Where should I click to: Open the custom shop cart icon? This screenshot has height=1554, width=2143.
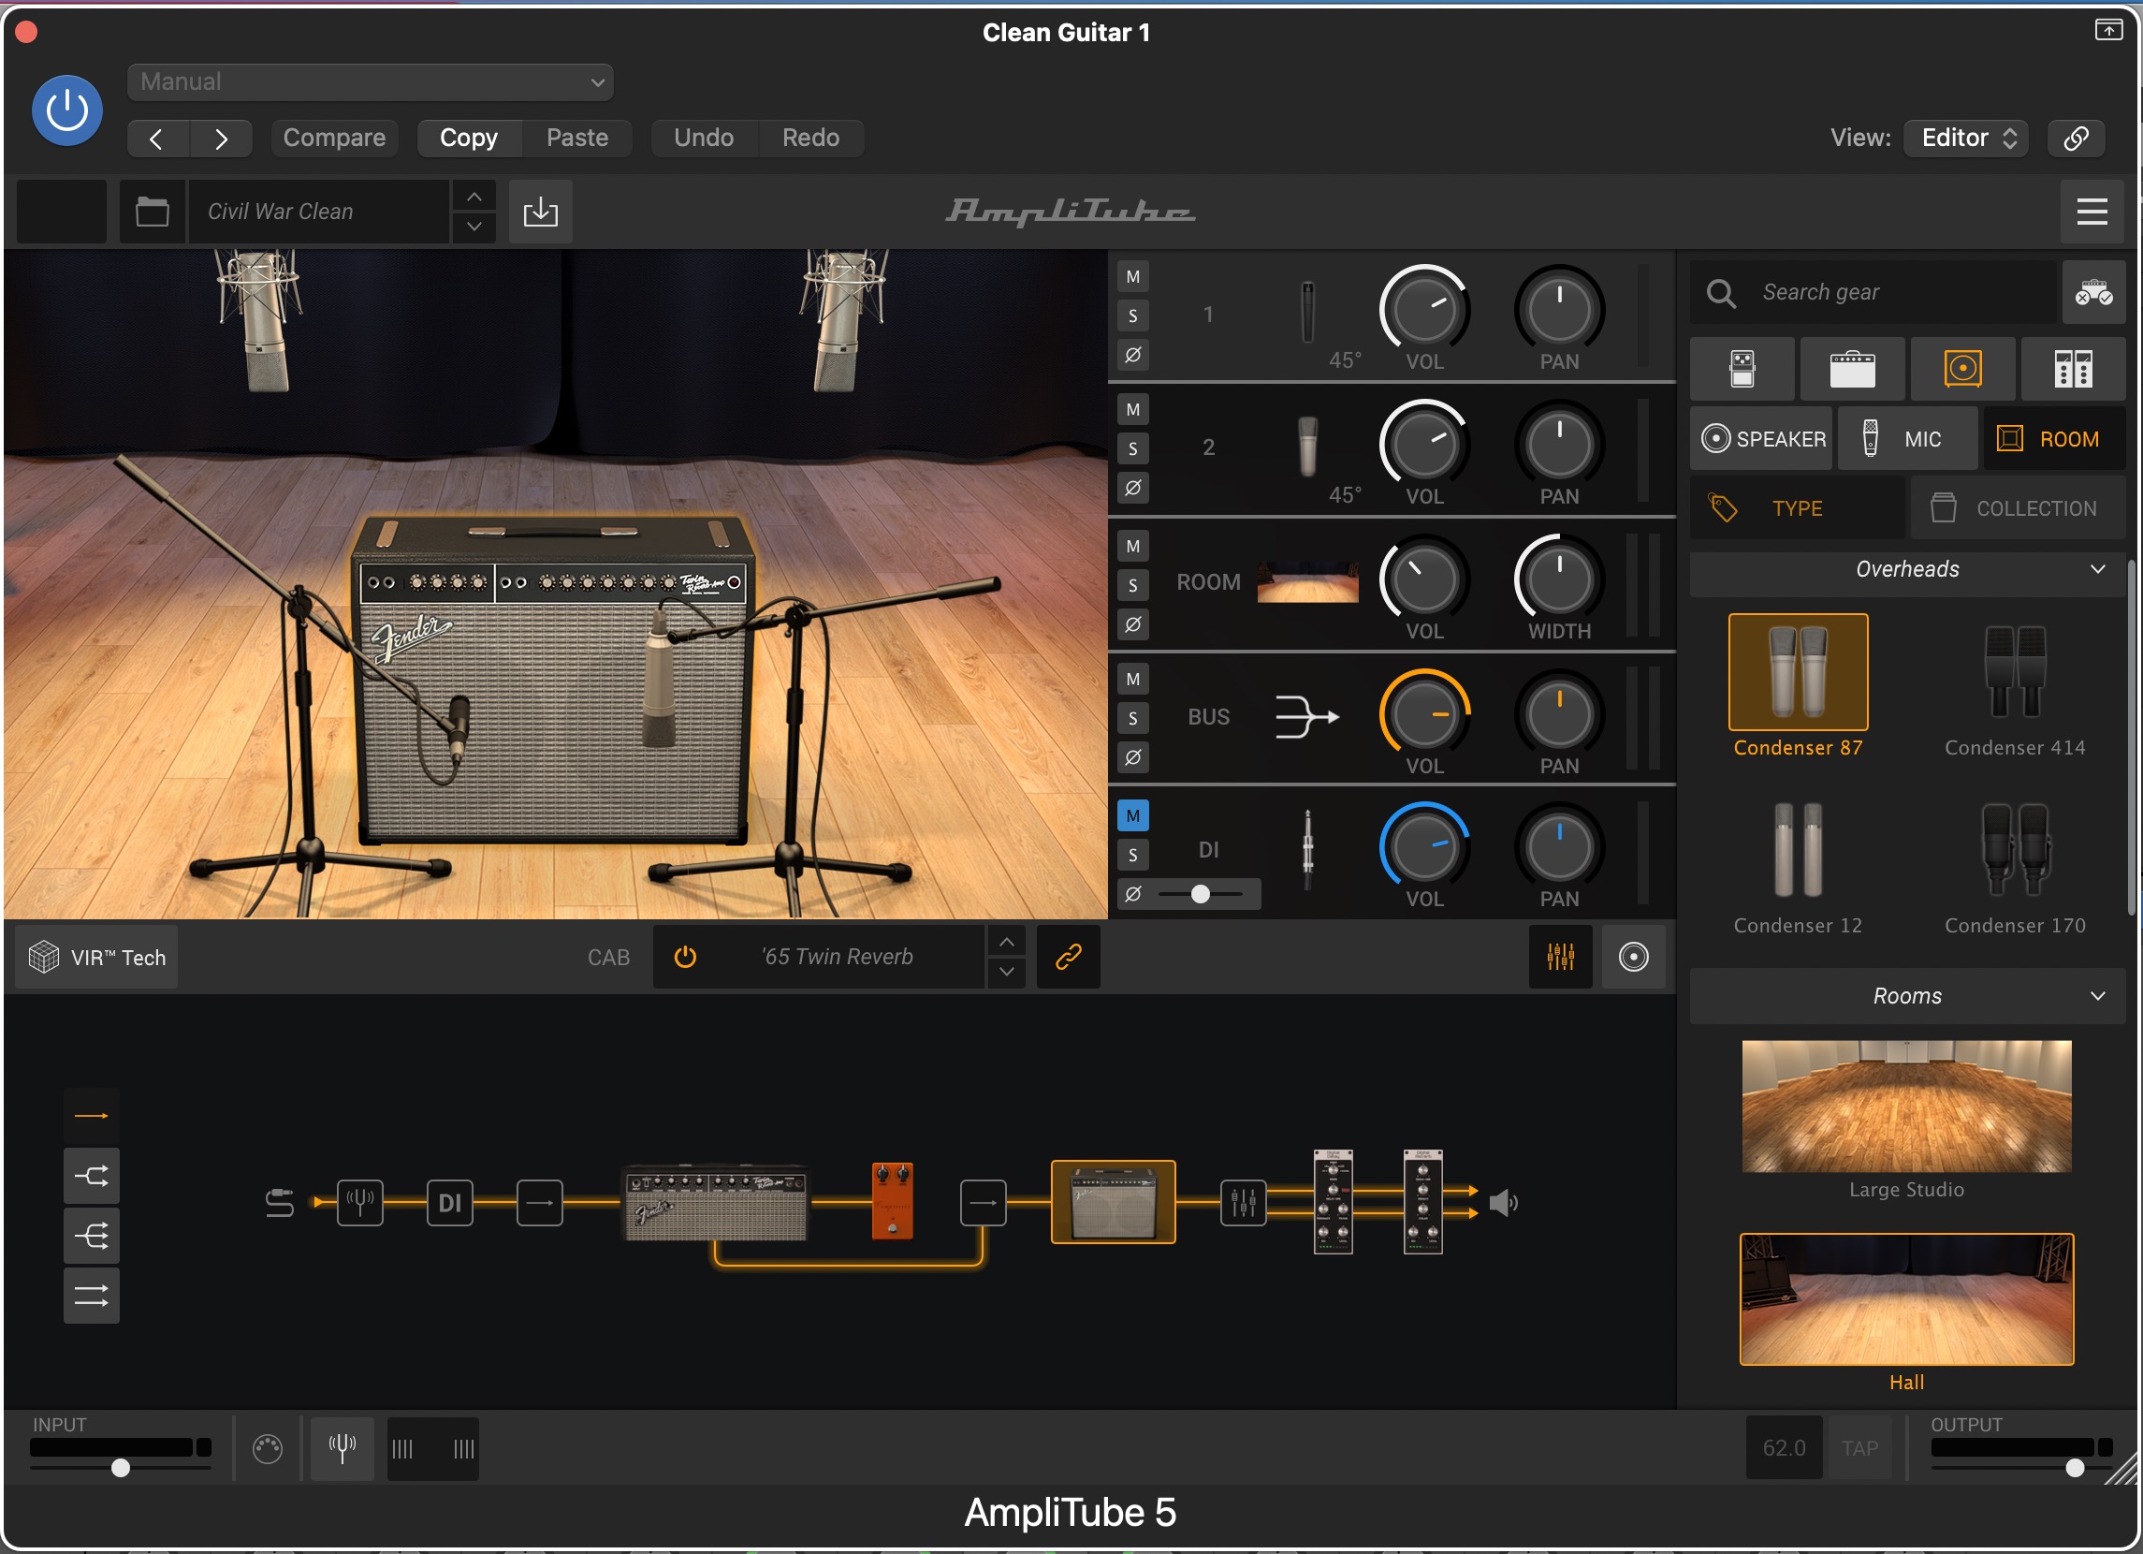click(2093, 293)
